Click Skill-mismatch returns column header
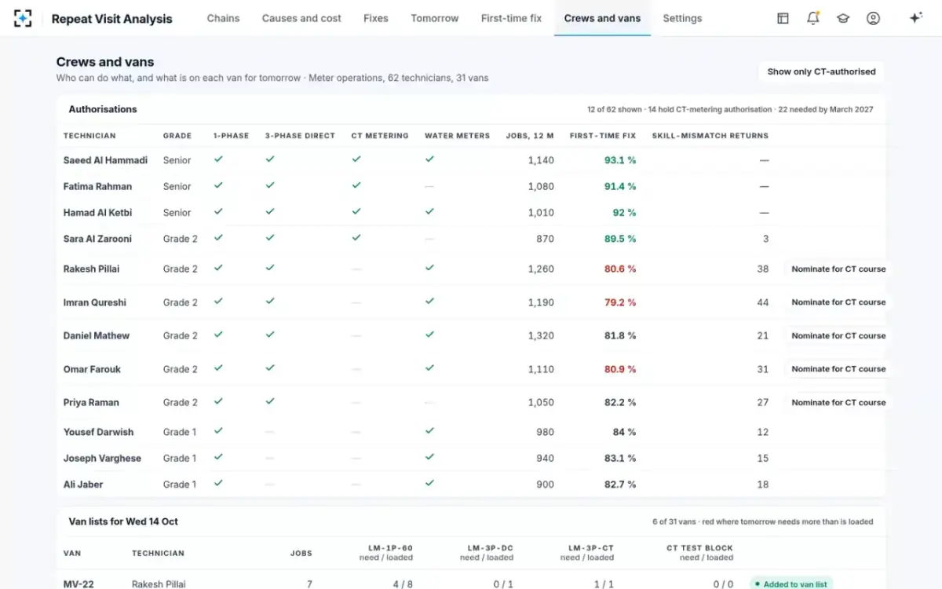942x589 pixels. click(710, 136)
